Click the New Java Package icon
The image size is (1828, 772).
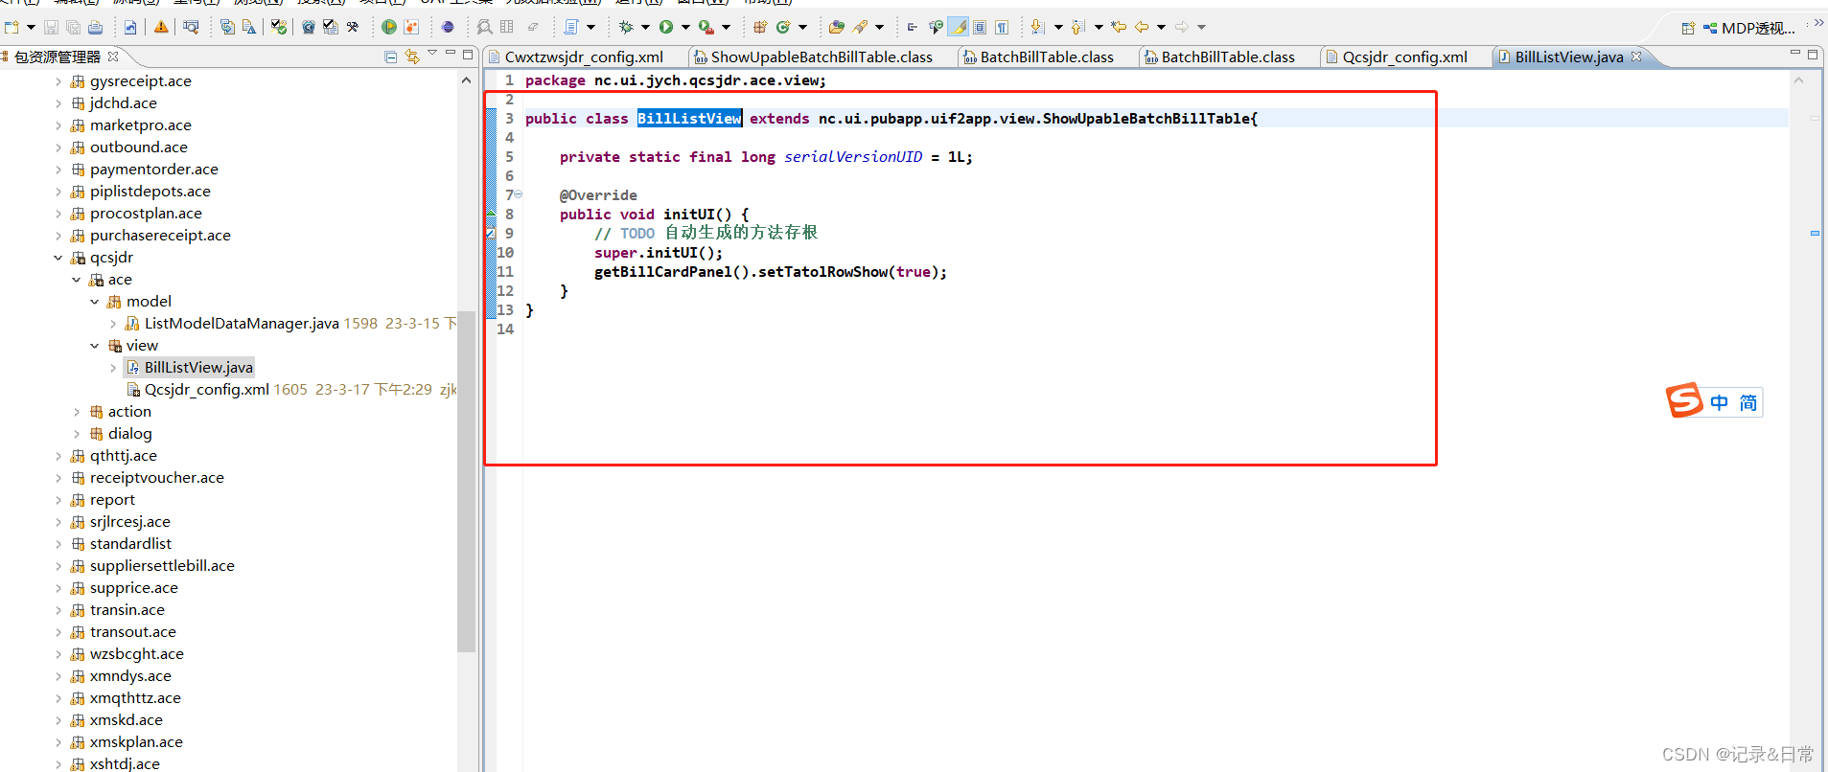point(759,27)
